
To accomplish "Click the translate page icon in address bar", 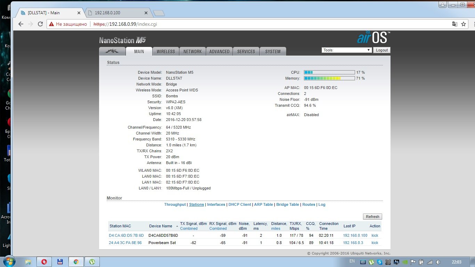I will [x=454, y=24].
